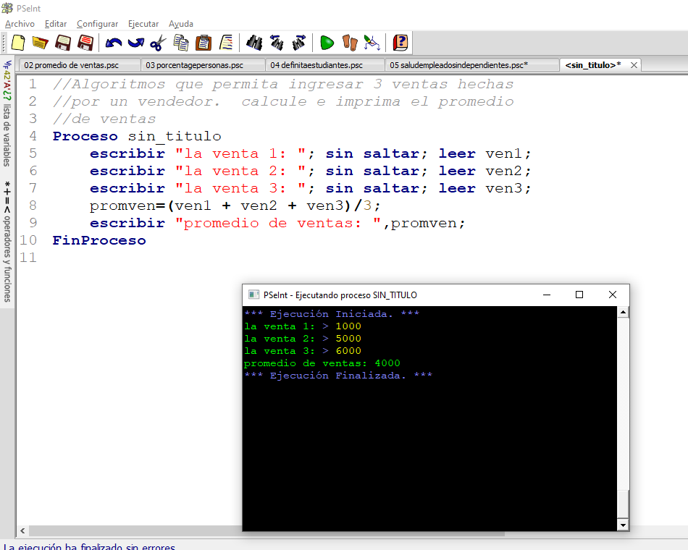
Task: Click "la venta 3: > 6000" console line
Action: [x=303, y=351]
